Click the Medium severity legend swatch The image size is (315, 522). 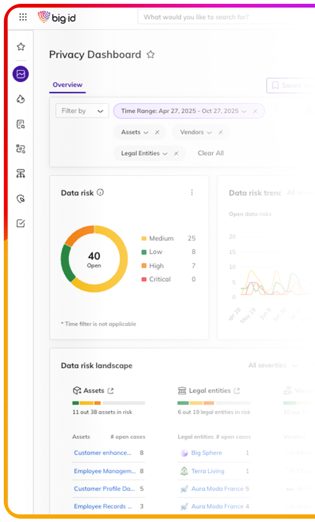[144, 238]
